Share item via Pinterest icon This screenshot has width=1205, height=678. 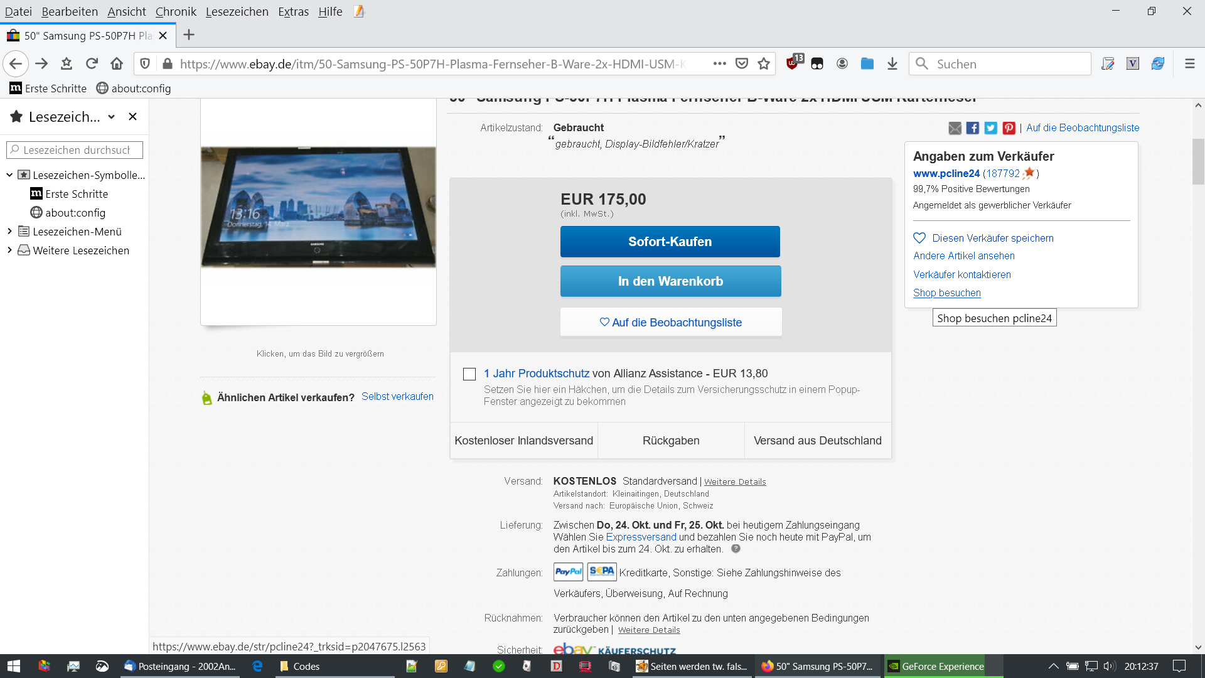(x=1009, y=128)
